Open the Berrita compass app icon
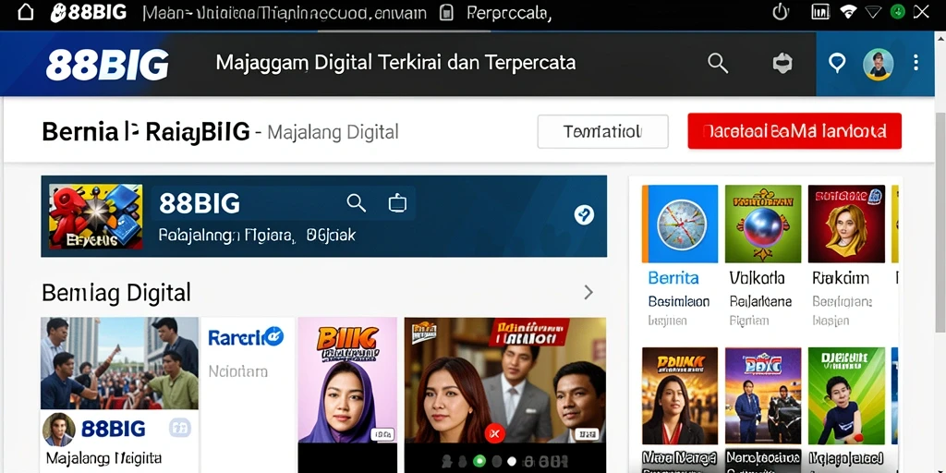This screenshot has width=946, height=473. (x=680, y=224)
